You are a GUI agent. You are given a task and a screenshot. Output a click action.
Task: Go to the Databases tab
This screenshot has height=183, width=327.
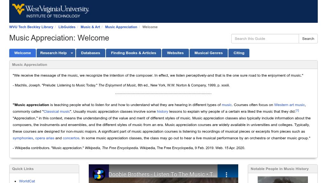pos(91,53)
